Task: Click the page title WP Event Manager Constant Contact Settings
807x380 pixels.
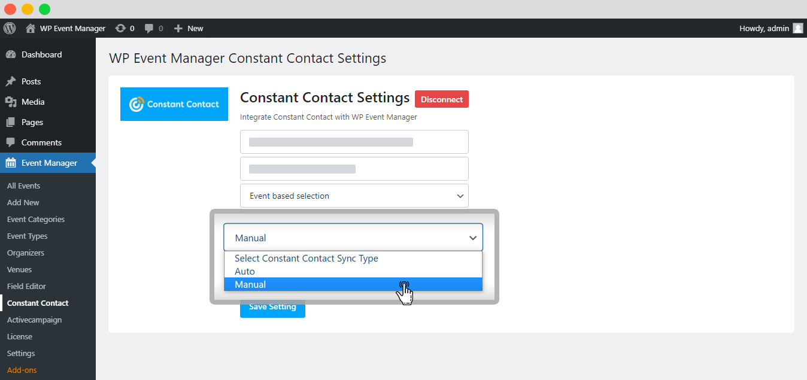Action: point(247,59)
